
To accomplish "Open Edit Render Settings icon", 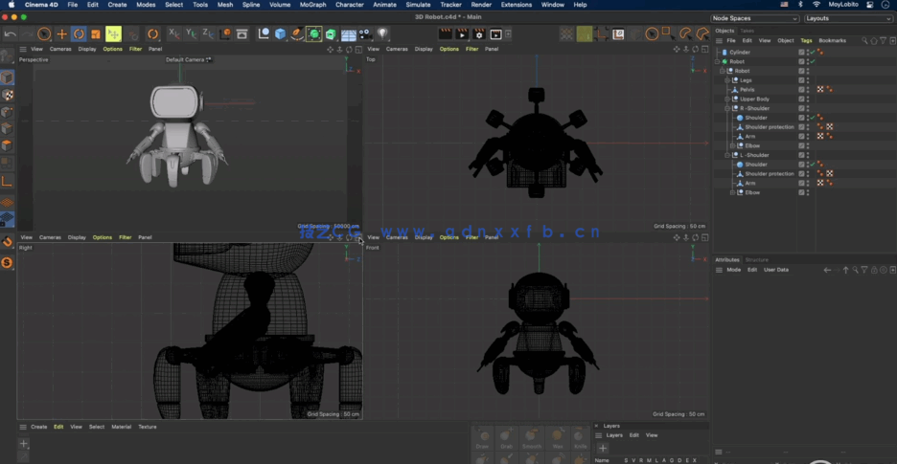I will point(479,34).
